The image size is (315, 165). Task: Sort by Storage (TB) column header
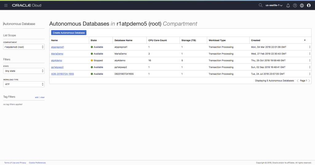click(189, 40)
